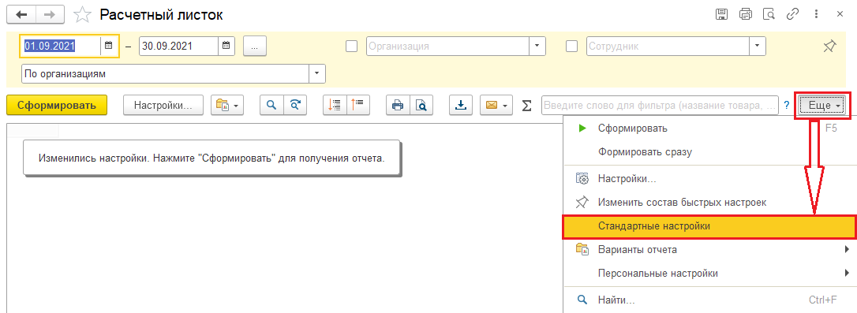Go back with the left arrow button
Image resolution: width=857 pixels, height=313 pixels.
(x=21, y=15)
